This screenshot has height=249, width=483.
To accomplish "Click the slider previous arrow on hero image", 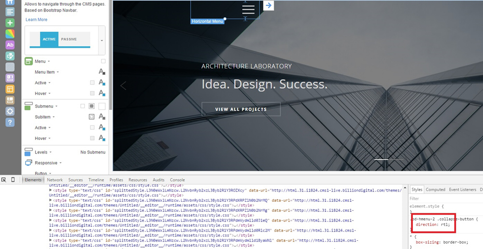I will point(123,86).
